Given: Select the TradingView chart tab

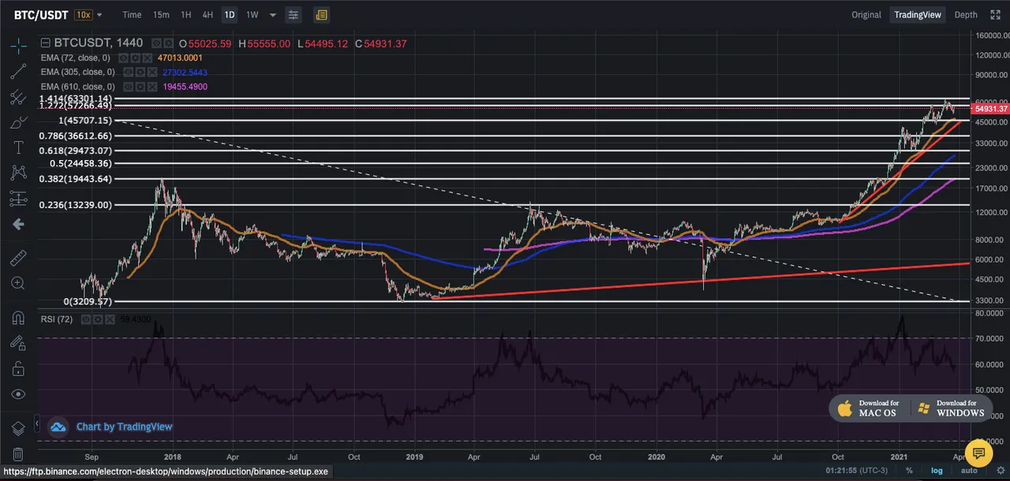Looking at the screenshot, I should [918, 15].
